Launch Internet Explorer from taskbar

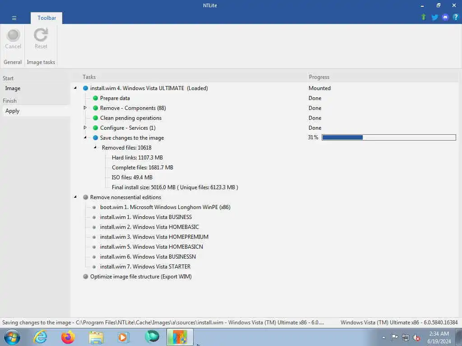(x=40, y=337)
